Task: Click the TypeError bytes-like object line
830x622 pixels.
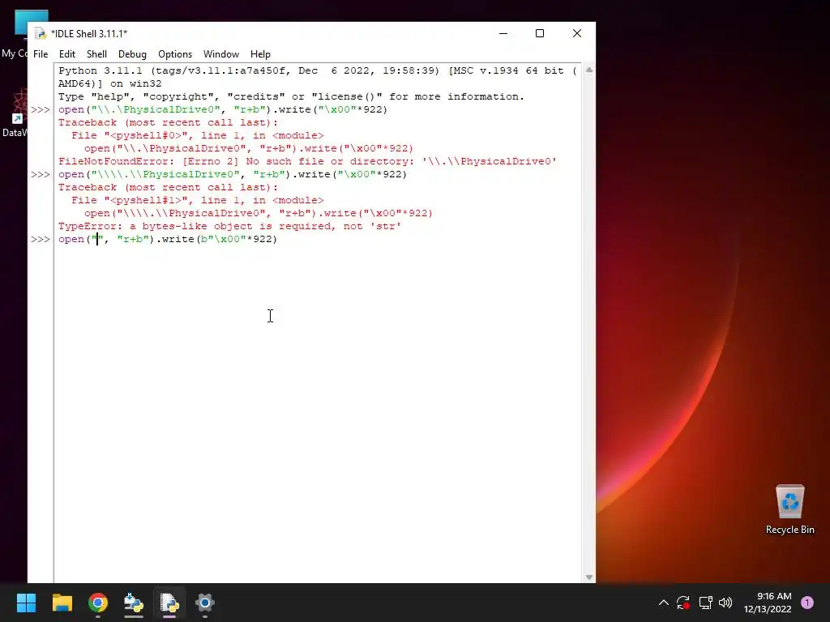Action: click(229, 227)
